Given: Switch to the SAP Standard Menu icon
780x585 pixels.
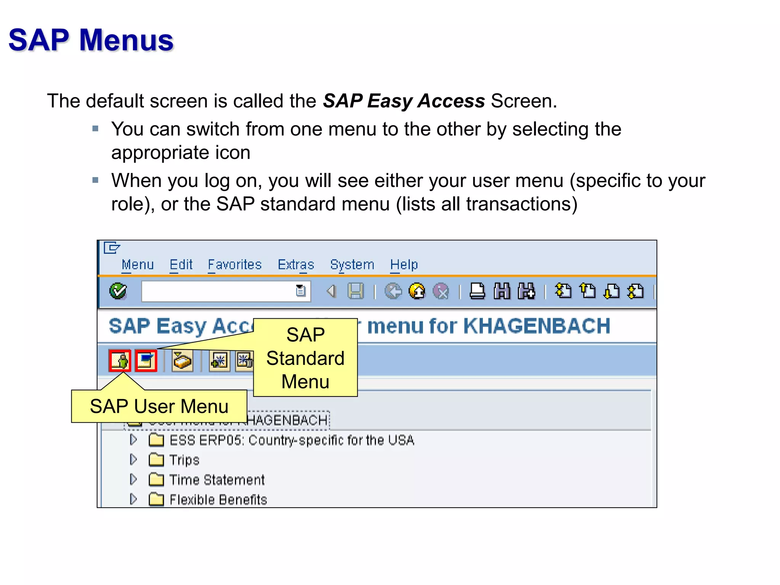Looking at the screenshot, I should [146, 360].
